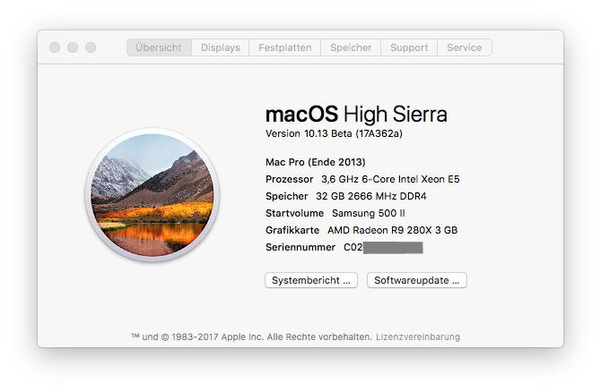Screen dimensions: 601x392
Task: Go to the Speicher tab
Action: pos(351,47)
